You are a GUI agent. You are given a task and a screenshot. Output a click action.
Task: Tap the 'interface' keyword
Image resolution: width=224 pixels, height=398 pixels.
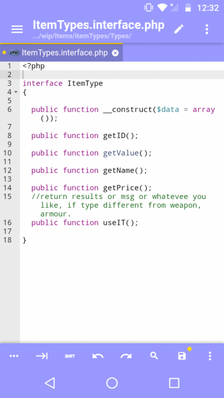click(x=42, y=83)
